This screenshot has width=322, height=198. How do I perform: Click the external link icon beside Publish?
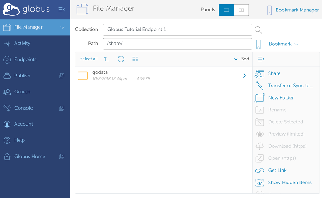point(62,76)
